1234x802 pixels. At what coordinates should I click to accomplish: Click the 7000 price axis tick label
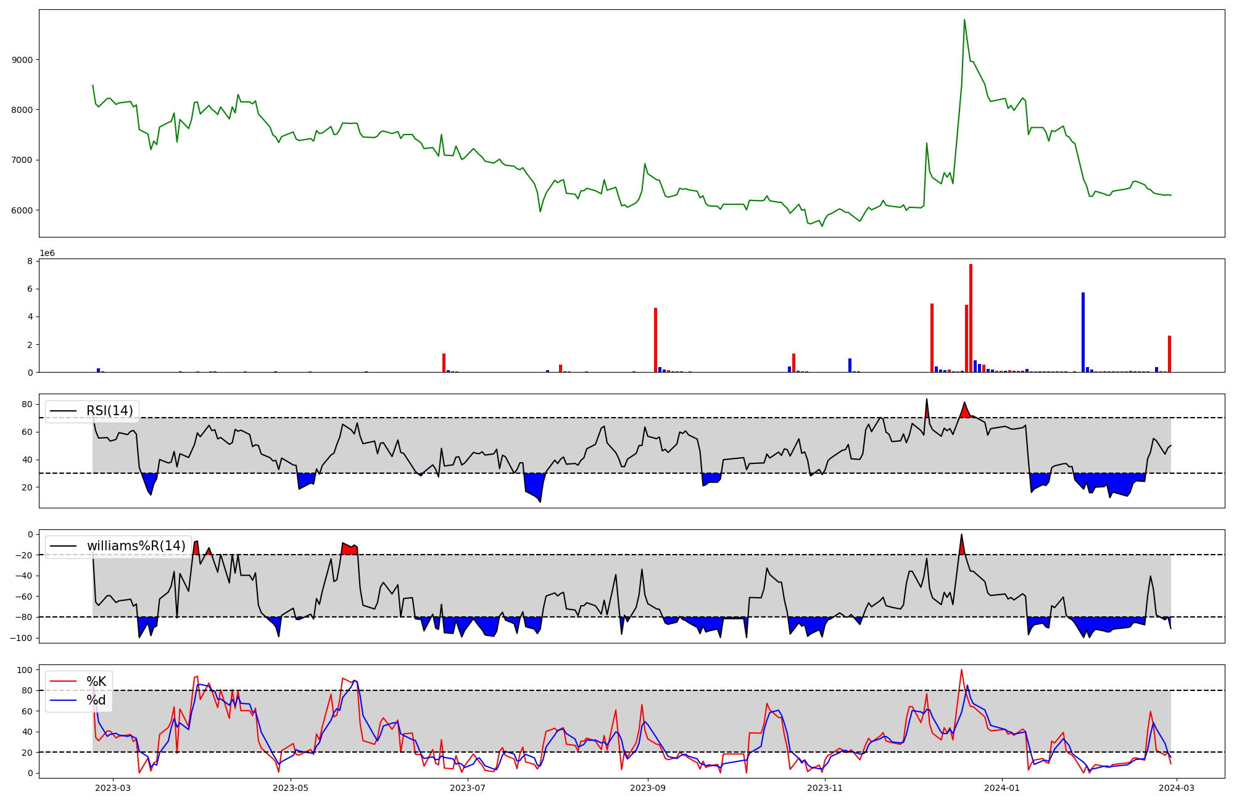pyautogui.click(x=22, y=160)
